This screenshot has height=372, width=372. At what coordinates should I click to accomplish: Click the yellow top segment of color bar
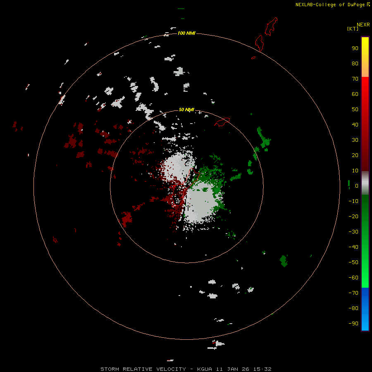pyautogui.click(x=365, y=57)
